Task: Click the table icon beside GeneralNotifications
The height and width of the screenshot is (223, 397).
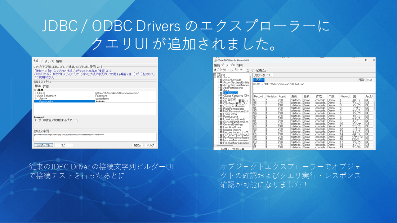Action: coord(221,122)
